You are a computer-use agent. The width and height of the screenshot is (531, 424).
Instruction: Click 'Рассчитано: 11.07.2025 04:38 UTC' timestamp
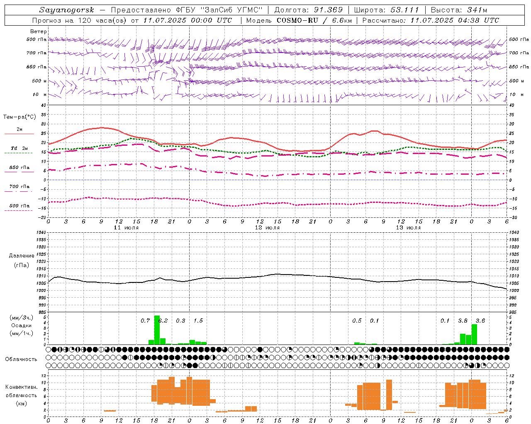(431, 20)
